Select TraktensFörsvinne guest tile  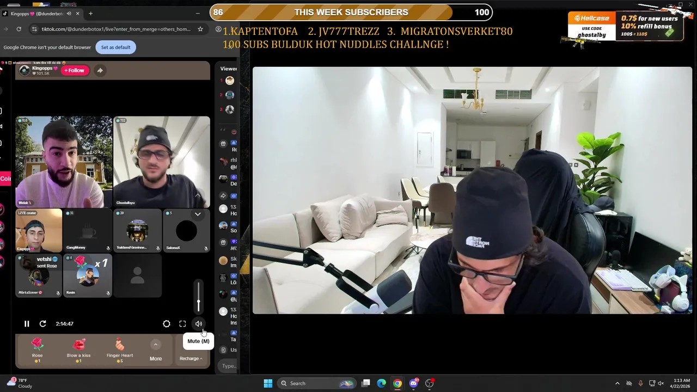137,231
